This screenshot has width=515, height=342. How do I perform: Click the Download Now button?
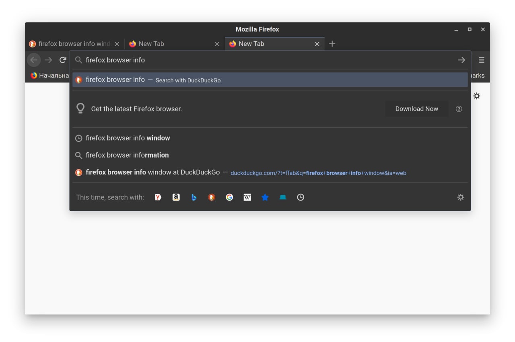tap(416, 109)
